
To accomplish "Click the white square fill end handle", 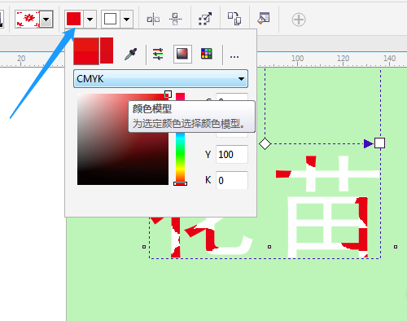I will tap(379, 143).
